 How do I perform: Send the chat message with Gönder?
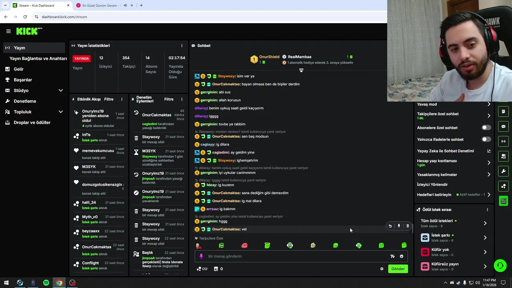coord(398,269)
